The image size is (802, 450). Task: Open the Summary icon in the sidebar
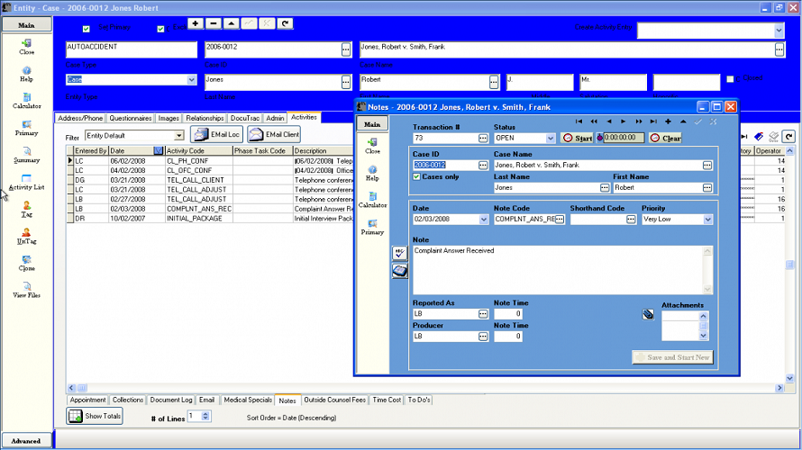[26, 153]
